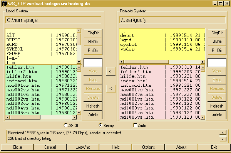
Task: Click local View button
Action: (93, 71)
